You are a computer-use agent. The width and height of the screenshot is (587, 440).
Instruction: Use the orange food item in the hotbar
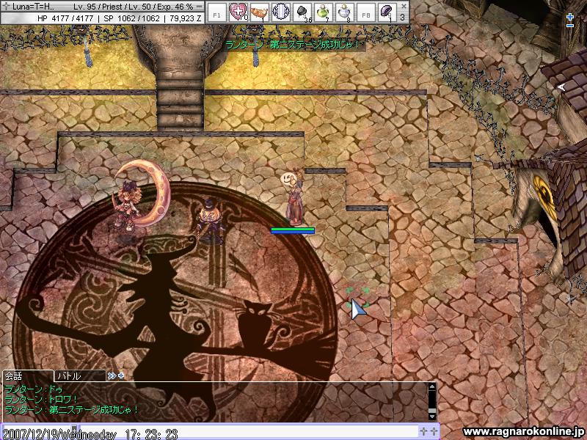(x=259, y=12)
